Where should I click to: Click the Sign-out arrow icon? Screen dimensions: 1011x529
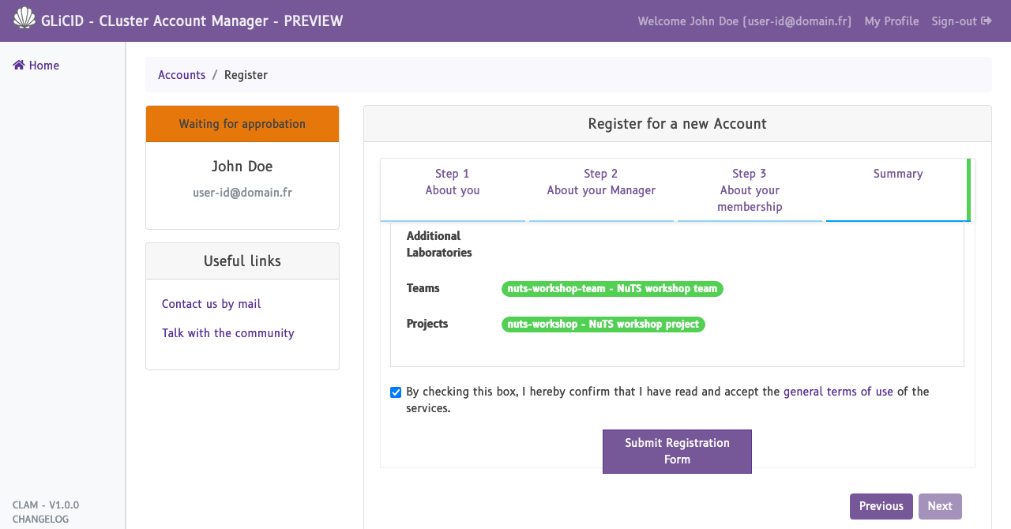pos(987,21)
